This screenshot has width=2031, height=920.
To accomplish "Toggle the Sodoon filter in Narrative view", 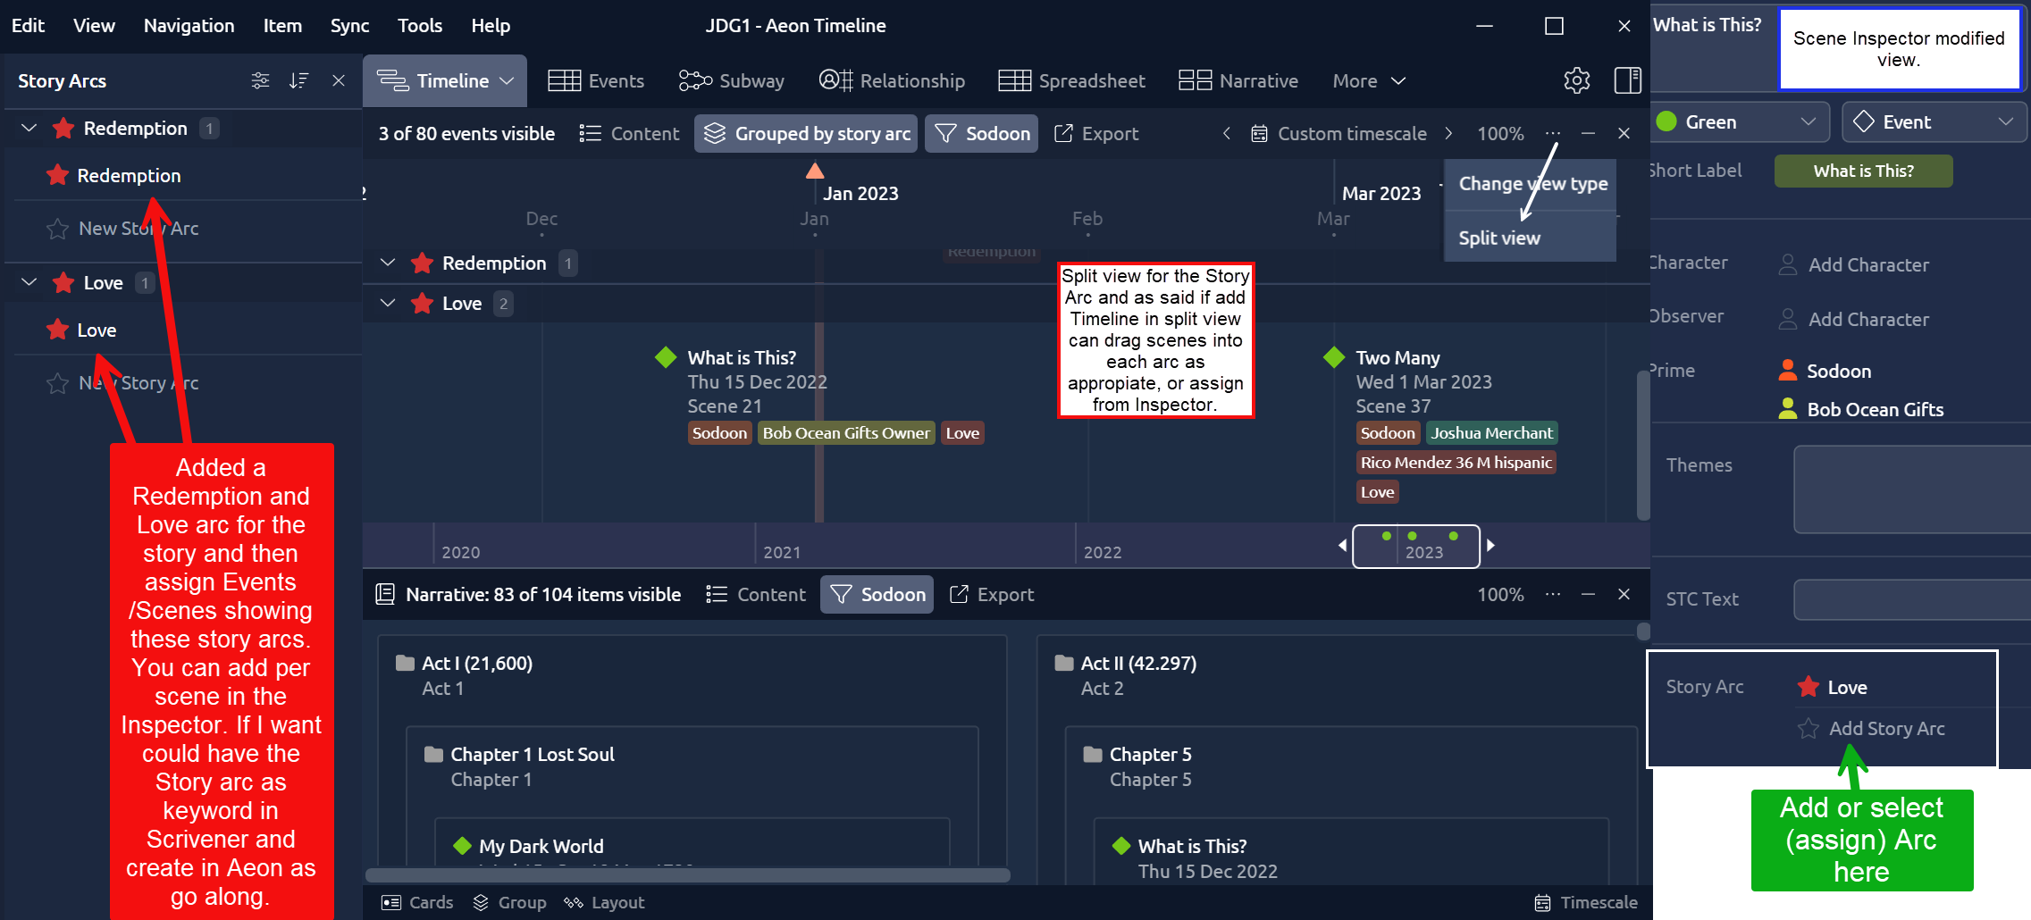I will pyautogui.click(x=877, y=594).
